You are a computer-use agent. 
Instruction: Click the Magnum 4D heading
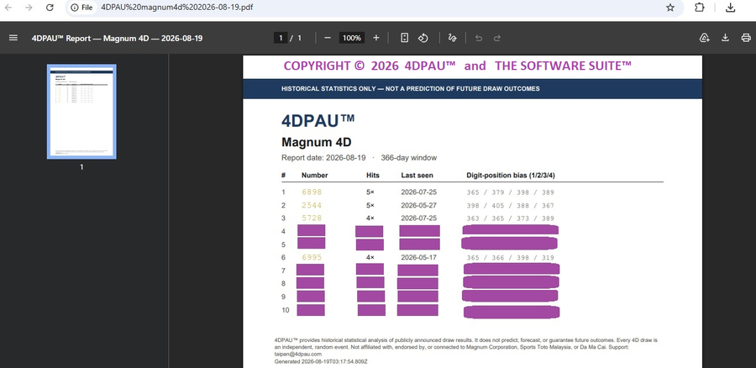click(x=317, y=142)
